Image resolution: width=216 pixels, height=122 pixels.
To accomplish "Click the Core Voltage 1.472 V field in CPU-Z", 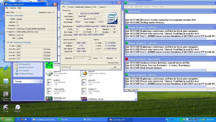I will pos(101,22).
